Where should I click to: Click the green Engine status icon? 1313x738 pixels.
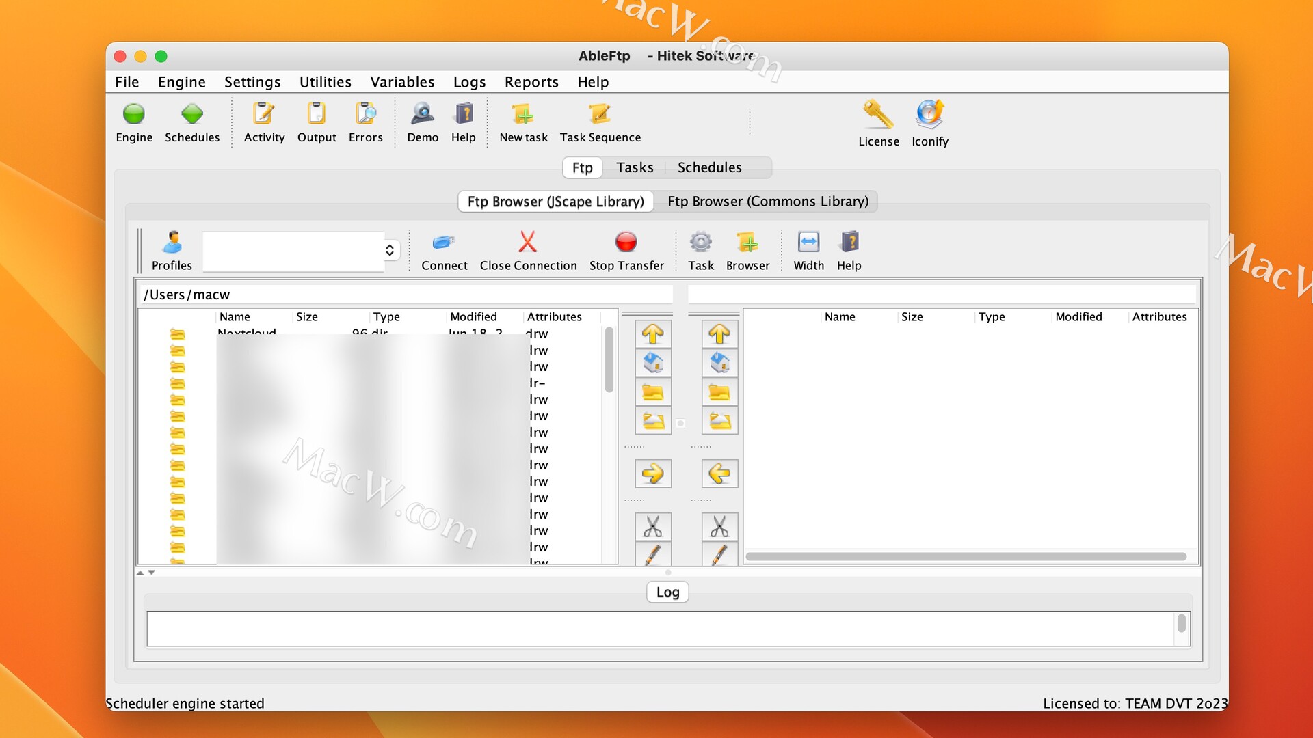coord(134,114)
